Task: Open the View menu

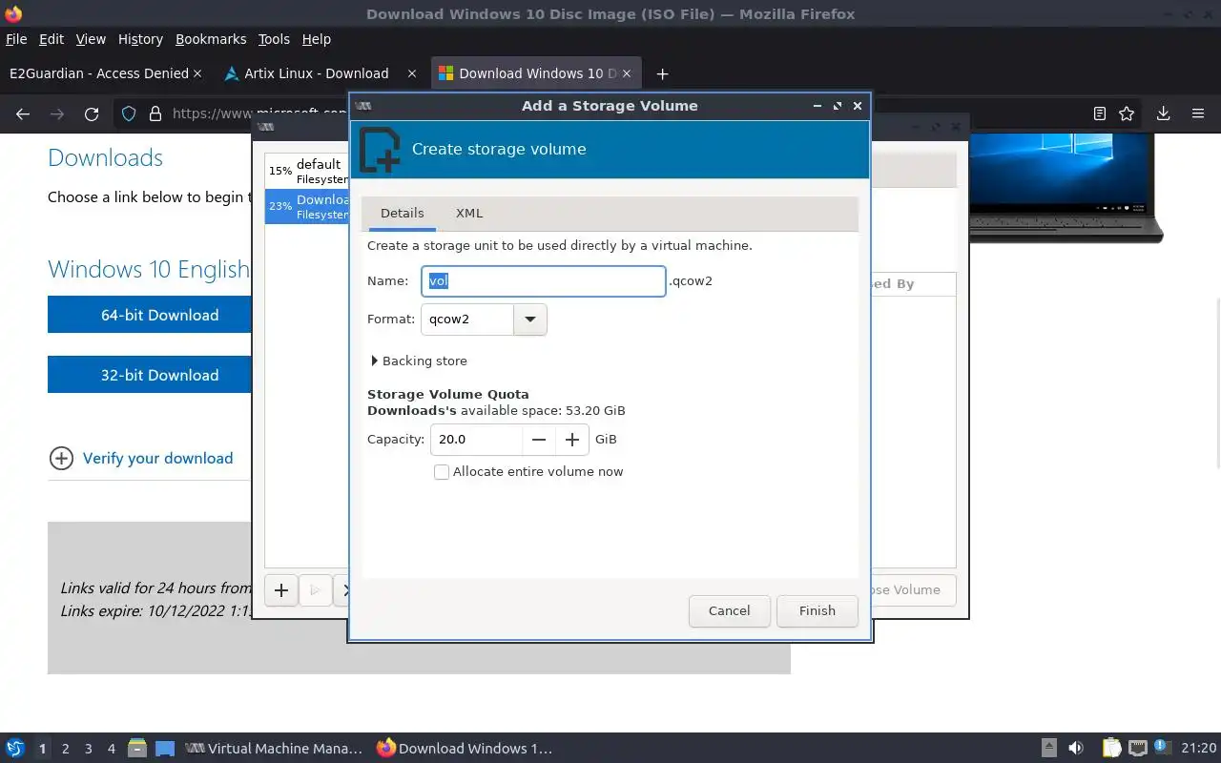Action: (91, 39)
